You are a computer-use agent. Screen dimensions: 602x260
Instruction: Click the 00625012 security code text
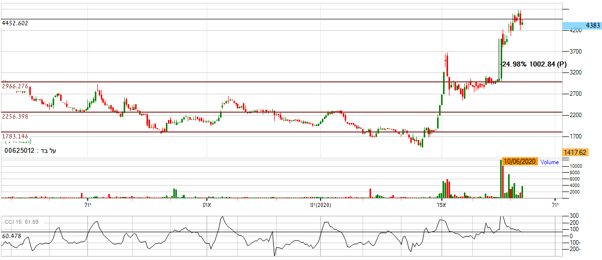20,150
